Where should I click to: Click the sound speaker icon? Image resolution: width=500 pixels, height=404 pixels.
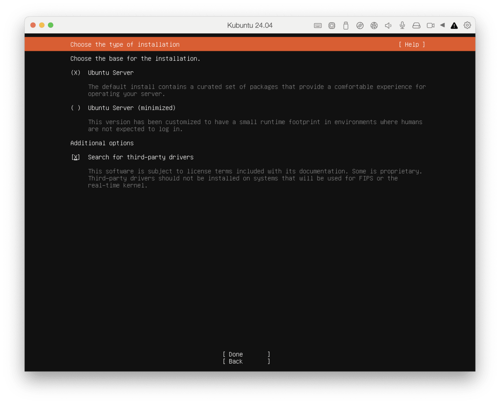point(388,25)
